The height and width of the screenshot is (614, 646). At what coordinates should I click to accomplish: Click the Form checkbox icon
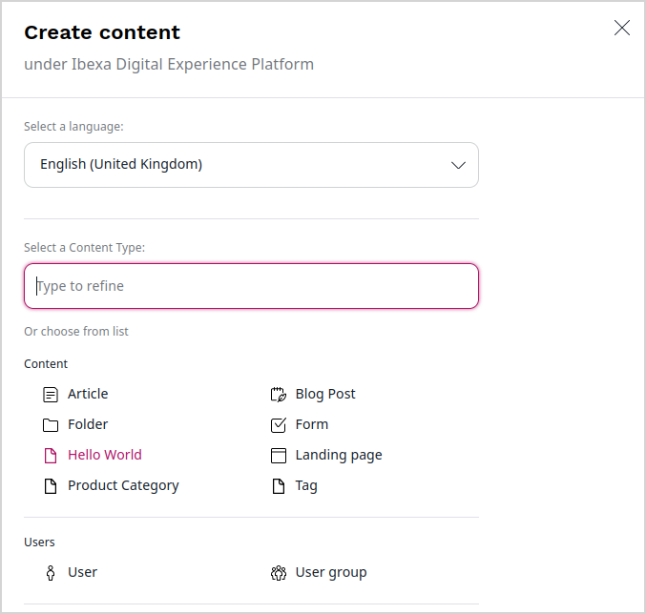pos(278,425)
